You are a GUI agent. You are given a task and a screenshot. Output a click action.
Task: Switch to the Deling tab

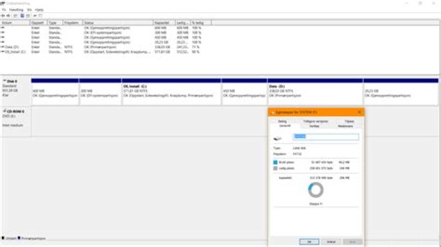point(282,121)
